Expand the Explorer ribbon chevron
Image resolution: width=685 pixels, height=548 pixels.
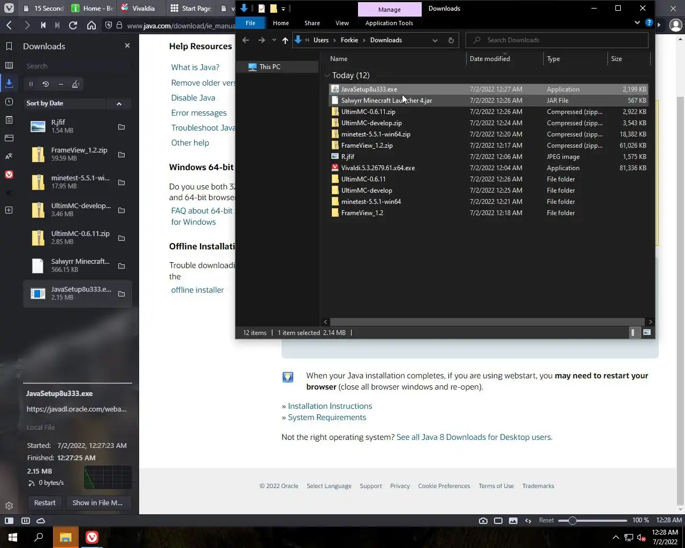[x=637, y=23]
